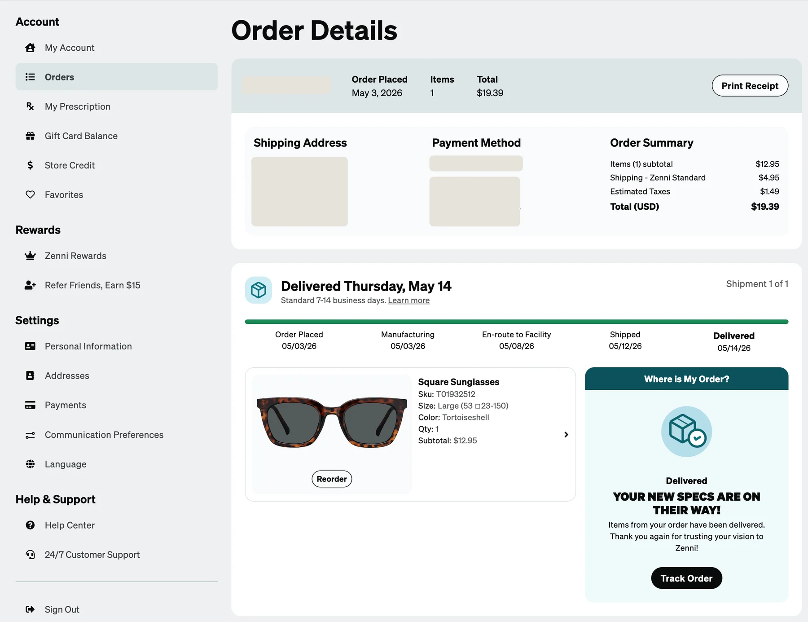
Task: Click Where is My Order? header
Action: pyautogui.click(x=686, y=379)
